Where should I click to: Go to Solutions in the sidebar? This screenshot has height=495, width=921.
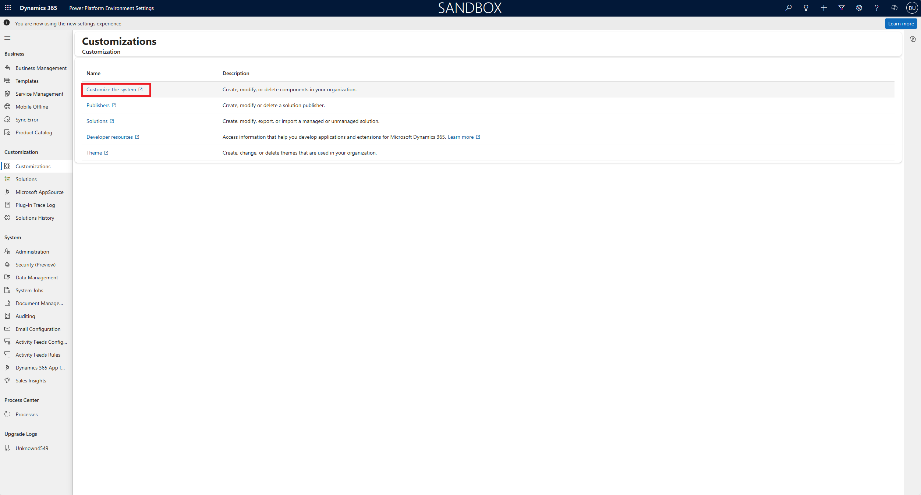tap(26, 179)
